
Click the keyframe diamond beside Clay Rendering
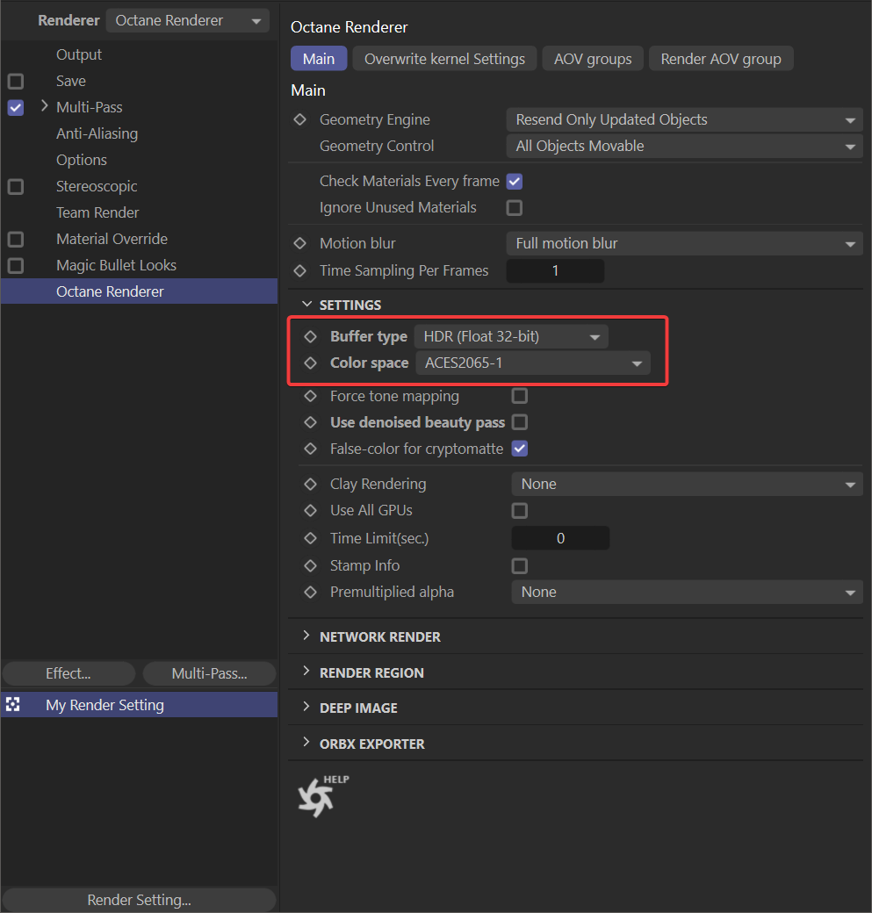[x=310, y=484]
